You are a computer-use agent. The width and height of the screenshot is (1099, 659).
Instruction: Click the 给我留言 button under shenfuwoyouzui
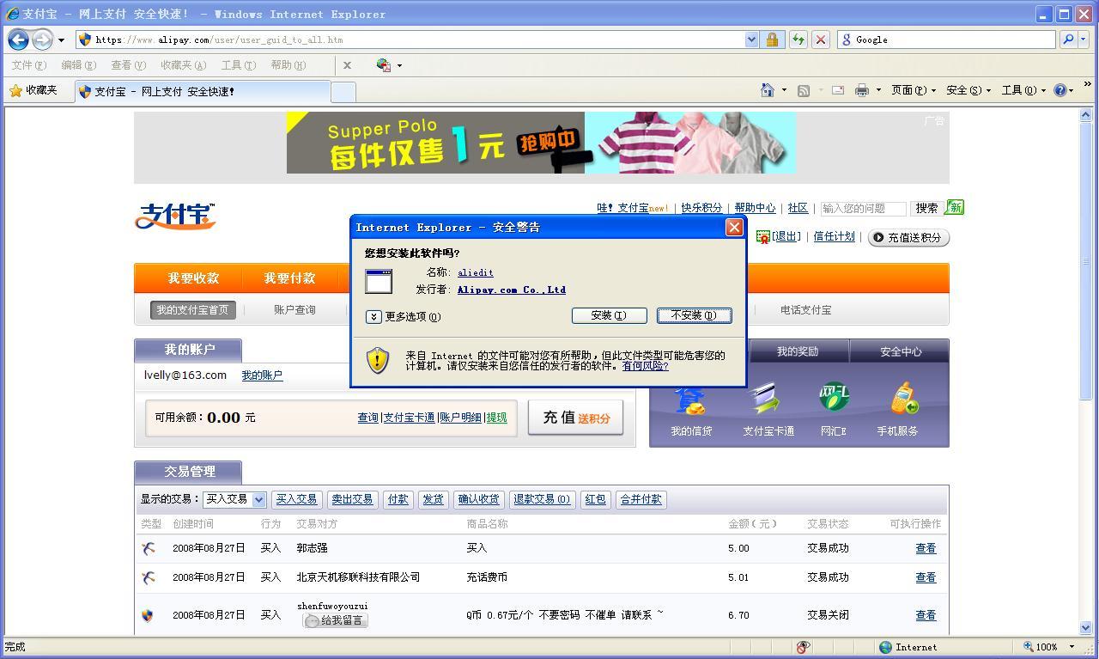(335, 620)
